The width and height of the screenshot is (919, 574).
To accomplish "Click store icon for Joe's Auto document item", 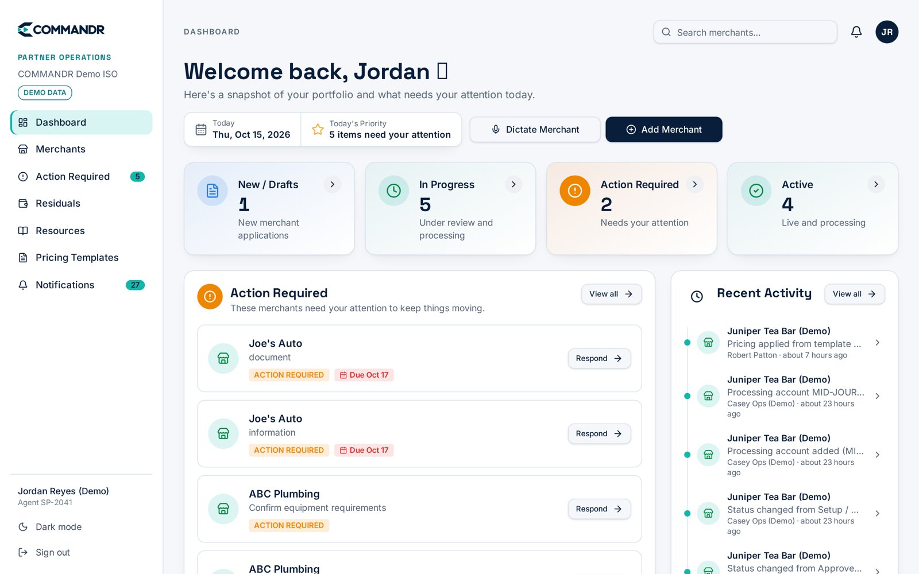I will (x=223, y=359).
